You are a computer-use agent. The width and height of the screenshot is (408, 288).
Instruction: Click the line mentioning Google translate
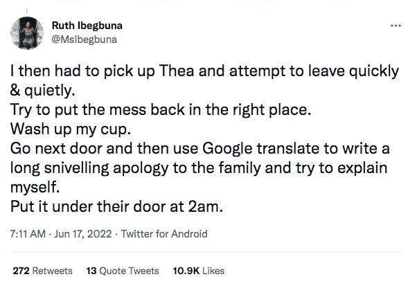click(x=199, y=149)
